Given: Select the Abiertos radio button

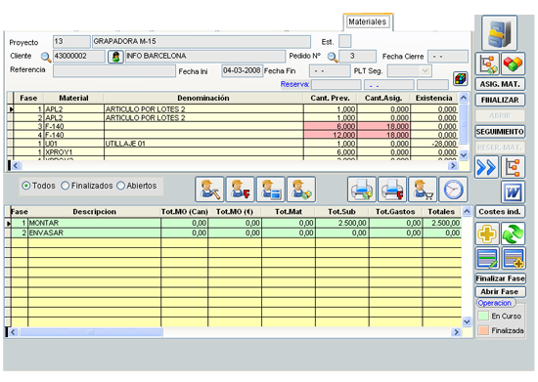Looking at the screenshot, I should pos(120,186).
